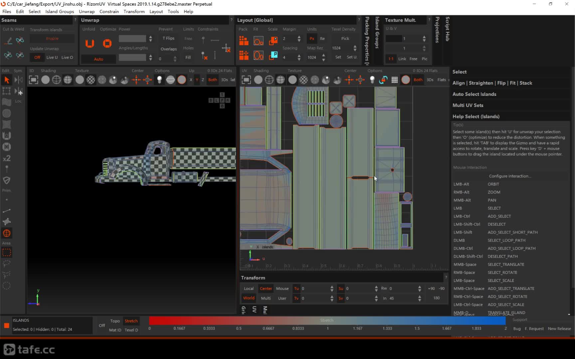Open the Packing Properties vertical tab

[367, 41]
